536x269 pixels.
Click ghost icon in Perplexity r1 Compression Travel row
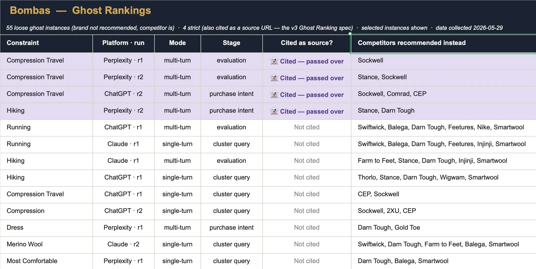274,61
